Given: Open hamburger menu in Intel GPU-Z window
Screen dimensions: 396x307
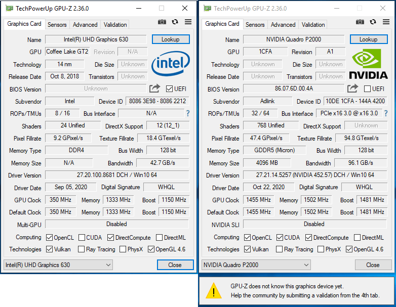Looking at the screenshot, I should tap(188, 22).
